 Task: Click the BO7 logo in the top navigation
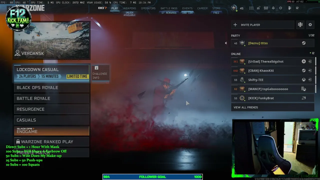point(102,8)
